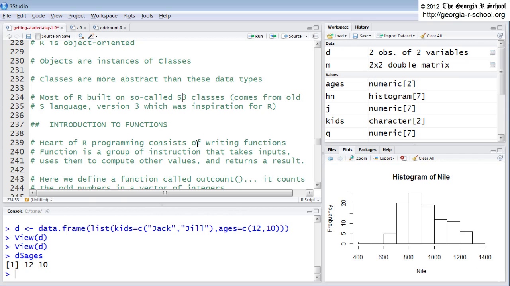Open the Edit menu
This screenshot has width=510, height=286.
pos(22,16)
